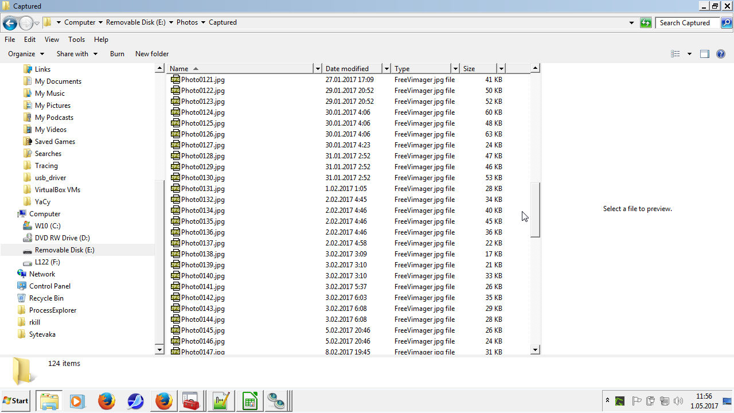Screen dimensions: 734x413
Task: Open Type column filter dropdown arrow
Action: coord(455,69)
